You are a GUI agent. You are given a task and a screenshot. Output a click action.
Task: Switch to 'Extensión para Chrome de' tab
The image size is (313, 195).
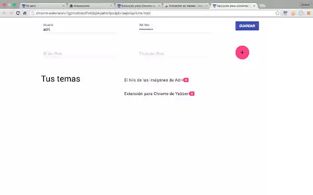pyautogui.click(x=139, y=6)
